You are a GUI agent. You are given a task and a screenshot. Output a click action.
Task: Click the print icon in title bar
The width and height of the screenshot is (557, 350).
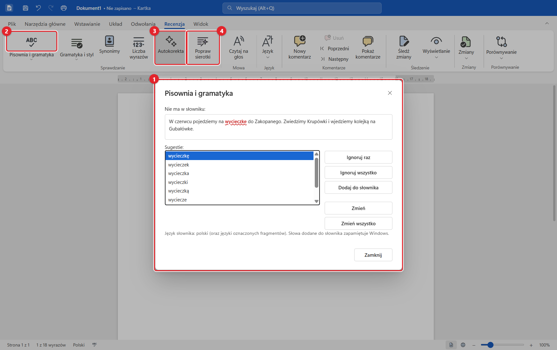coord(64,8)
